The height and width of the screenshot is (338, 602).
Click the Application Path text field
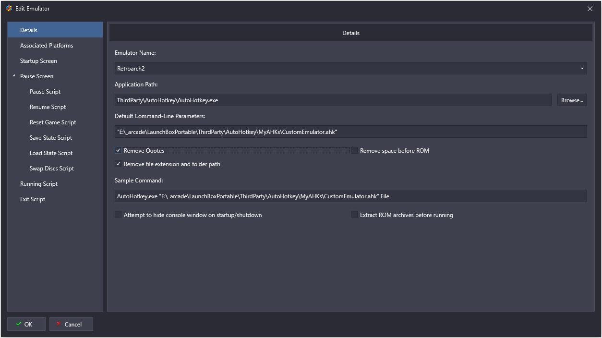click(333, 100)
